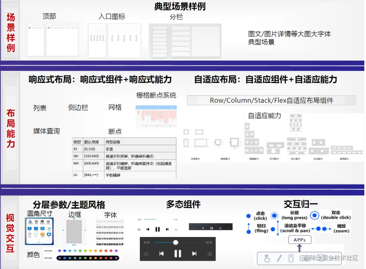Click the narrow 入口图标 sample thumbnail

point(97,40)
